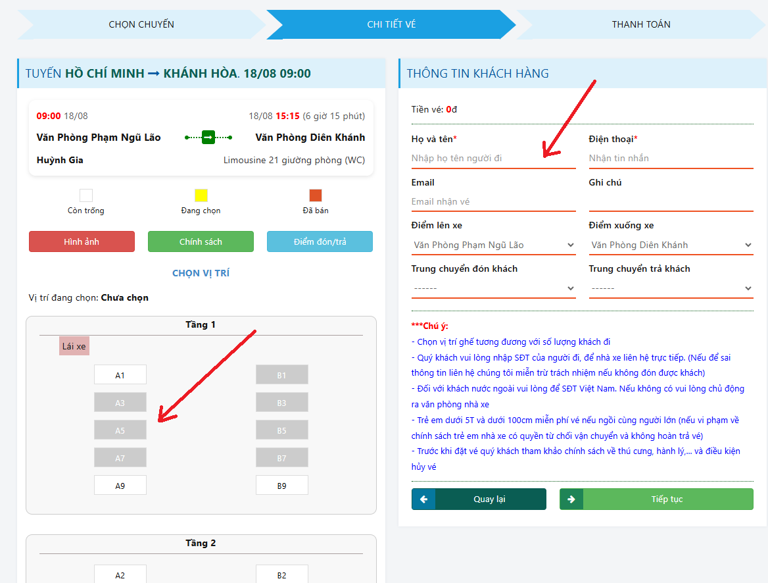Click the '***Chú ý:' note heading
This screenshot has height=583, width=768.
429,326
